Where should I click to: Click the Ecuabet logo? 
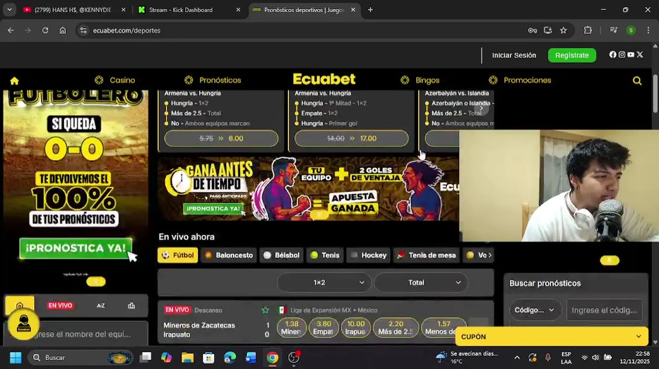click(324, 79)
